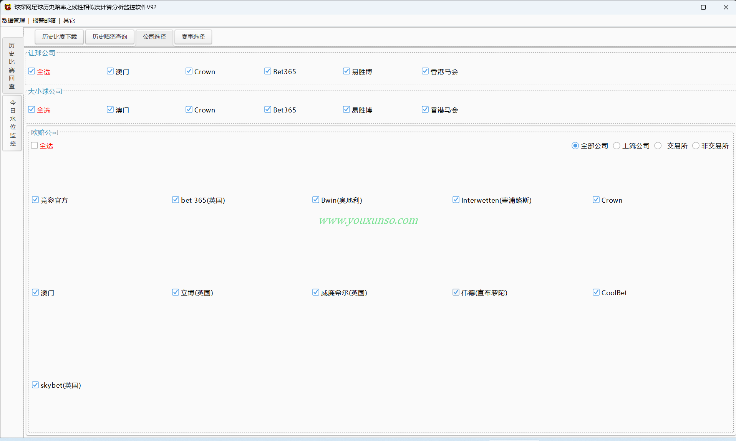The height and width of the screenshot is (441, 736).
Task: Toggle Crown checkbox in 让球公司
Action: click(x=189, y=71)
